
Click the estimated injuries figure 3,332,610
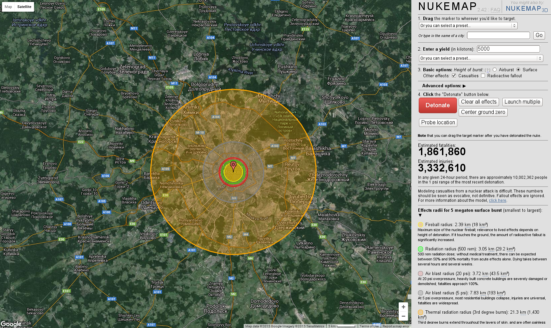(x=442, y=168)
